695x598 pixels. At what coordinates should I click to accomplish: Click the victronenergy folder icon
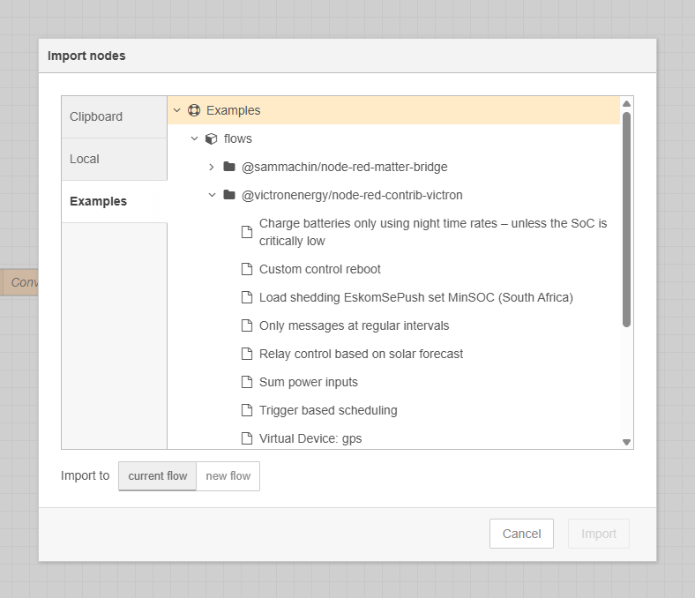pyautogui.click(x=229, y=195)
